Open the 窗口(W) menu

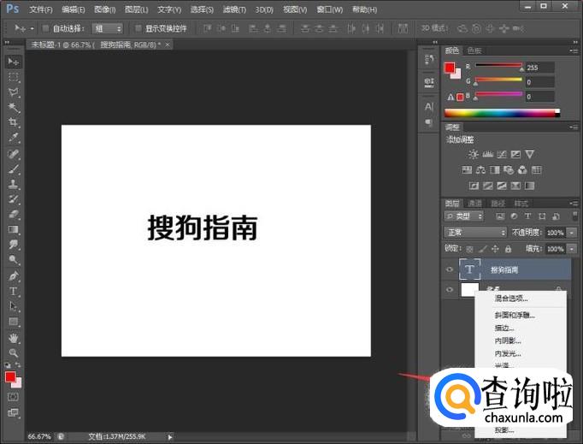pyautogui.click(x=329, y=9)
